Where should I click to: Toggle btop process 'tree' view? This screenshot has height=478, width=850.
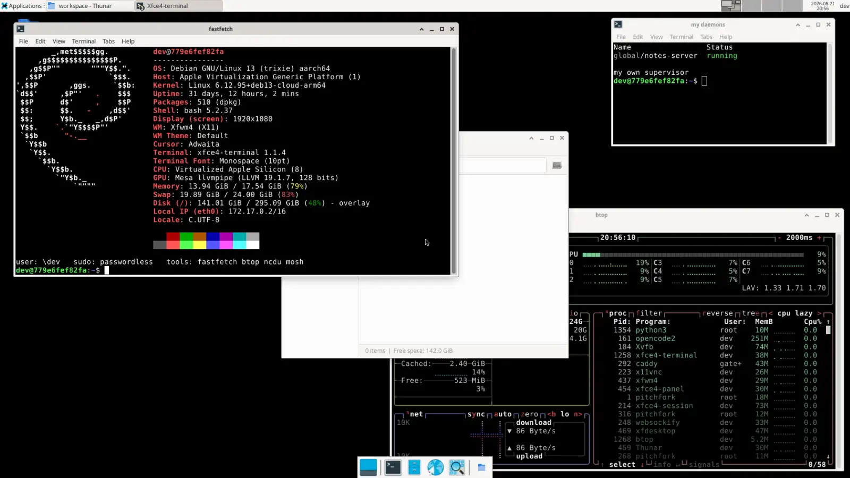point(751,313)
